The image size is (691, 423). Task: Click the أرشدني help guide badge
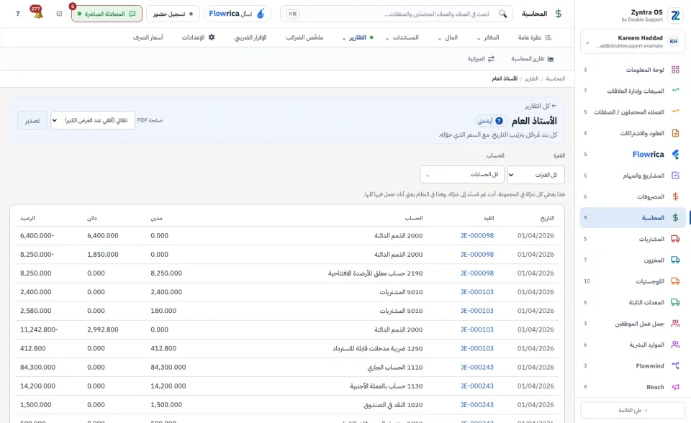490,121
